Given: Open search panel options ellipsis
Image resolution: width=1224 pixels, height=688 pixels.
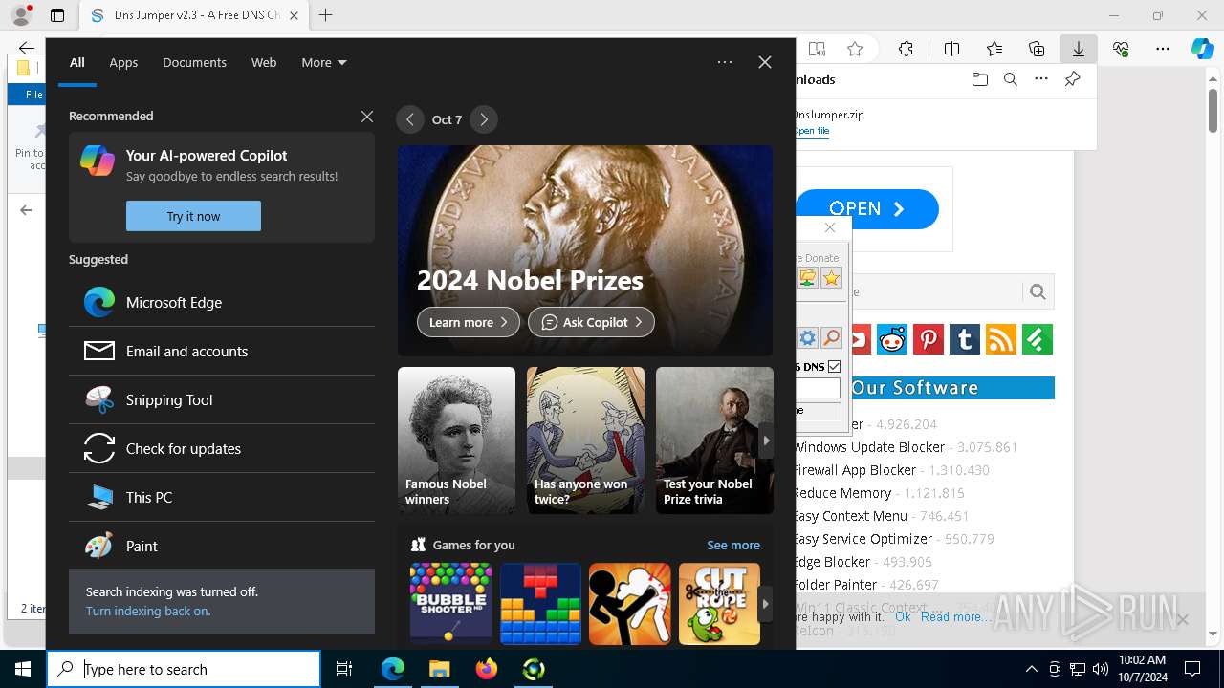Looking at the screenshot, I should (x=725, y=62).
